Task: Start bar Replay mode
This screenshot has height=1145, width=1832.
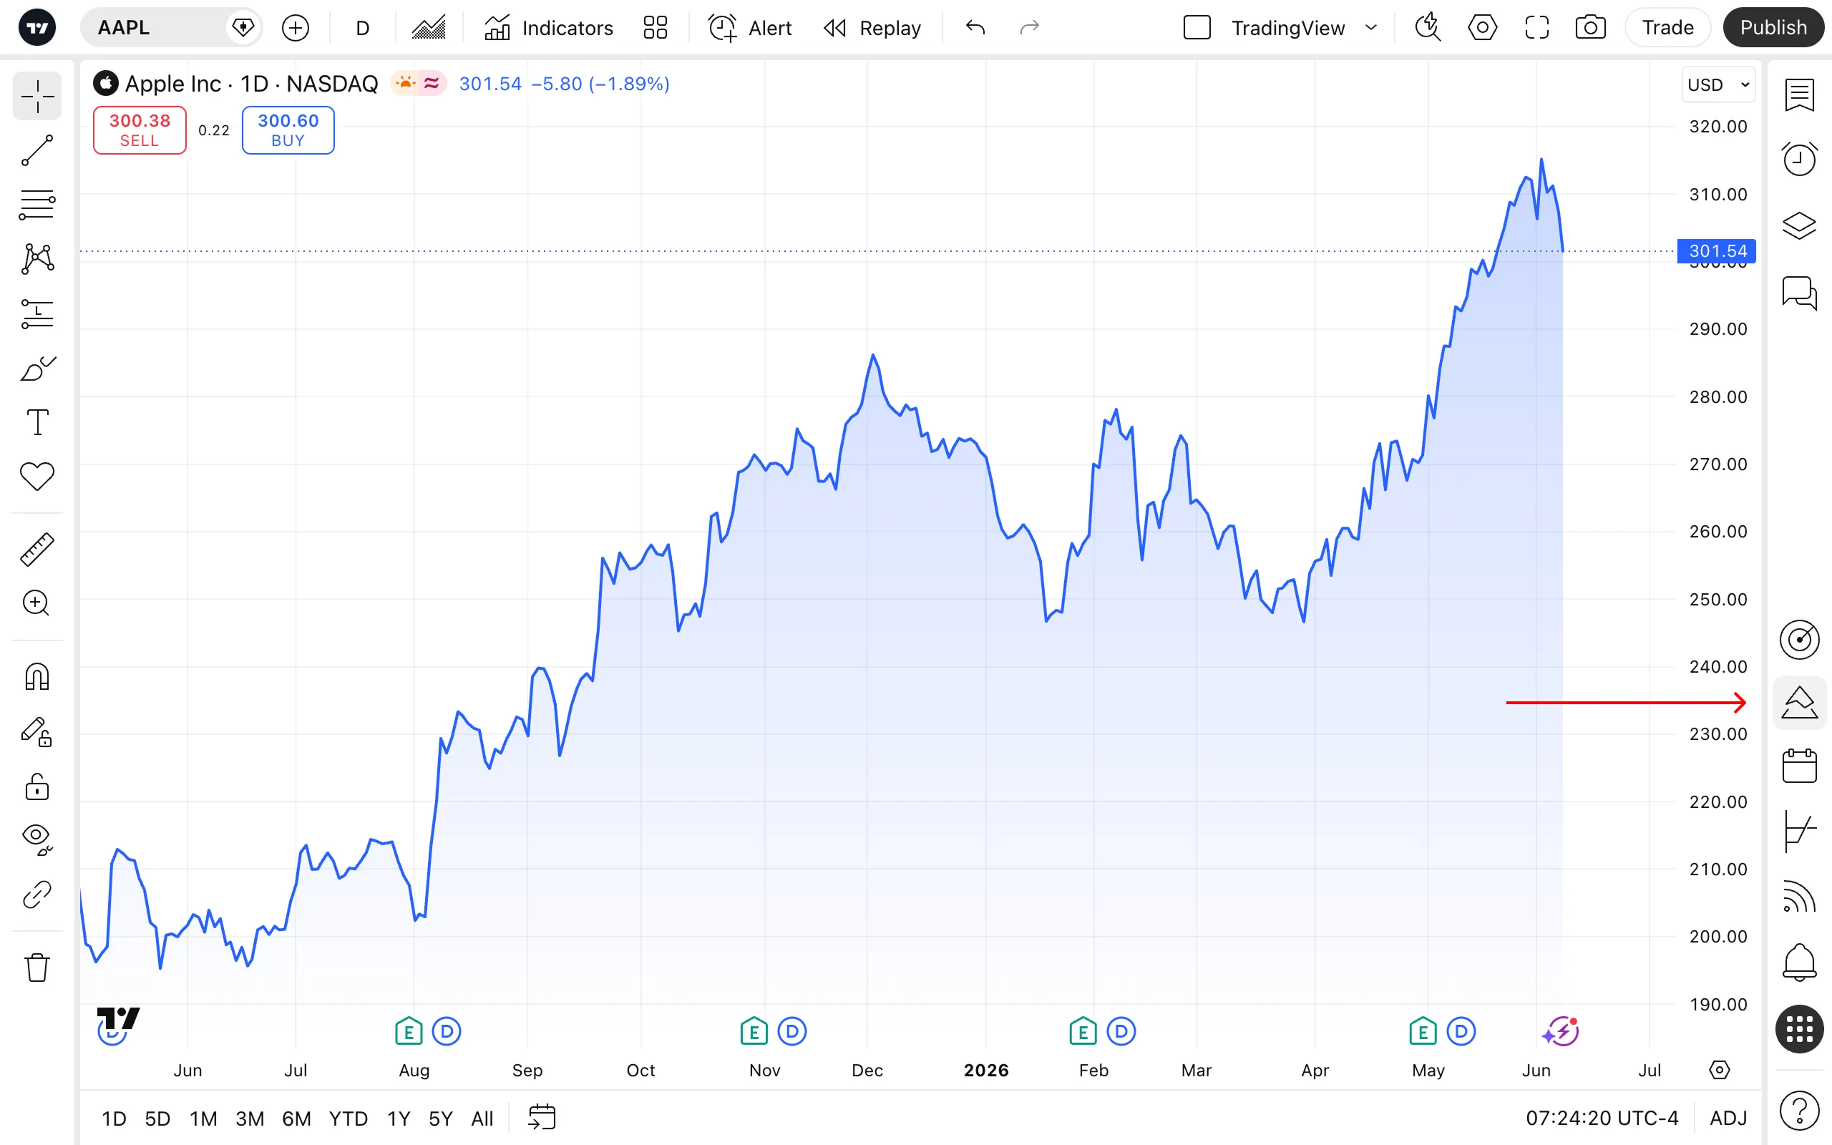Action: (872, 28)
